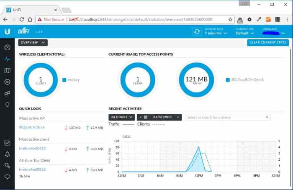Viewport: 293px width, 190px height.
Task: Open most active AP link 80:2a:a8:7e:0e:c6
Action: 32,127
